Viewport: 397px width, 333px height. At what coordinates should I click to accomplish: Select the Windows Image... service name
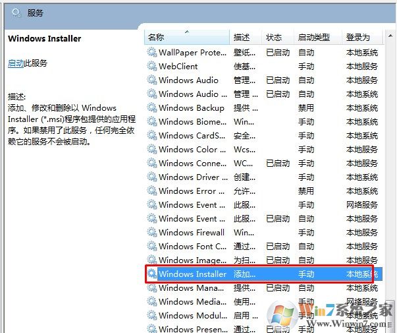(x=192, y=260)
